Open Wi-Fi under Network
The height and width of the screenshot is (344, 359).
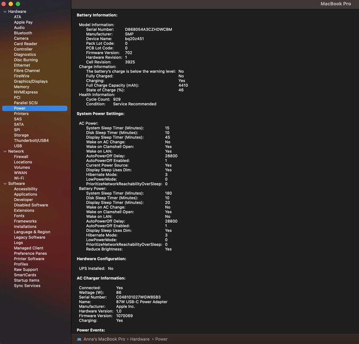19,178
